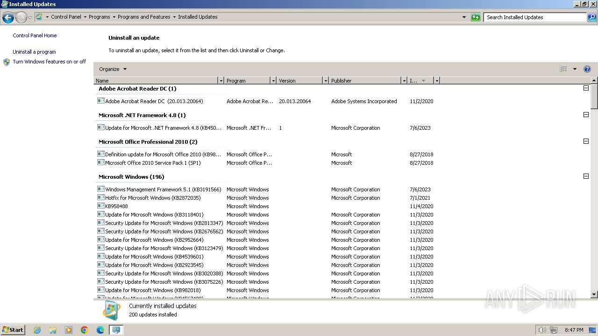Sort by the Version column header

(300, 81)
